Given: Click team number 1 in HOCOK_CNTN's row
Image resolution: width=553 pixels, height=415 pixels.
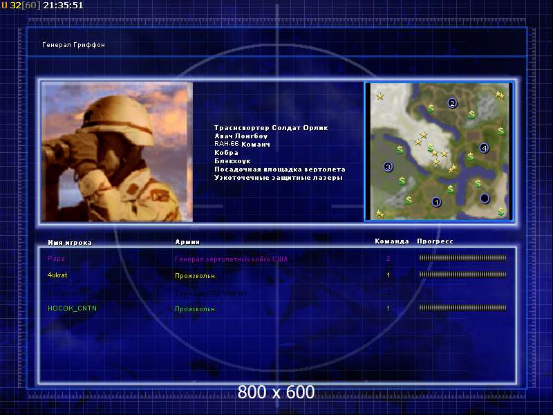Looking at the screenshot, I should (x=388, y=308).
